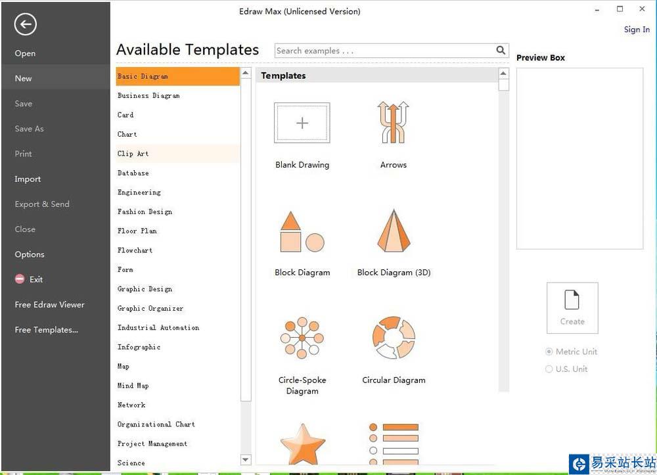This screenshot has width=657, height=475.
Task: Select Fashion Design category
Action: pos(177,212)
